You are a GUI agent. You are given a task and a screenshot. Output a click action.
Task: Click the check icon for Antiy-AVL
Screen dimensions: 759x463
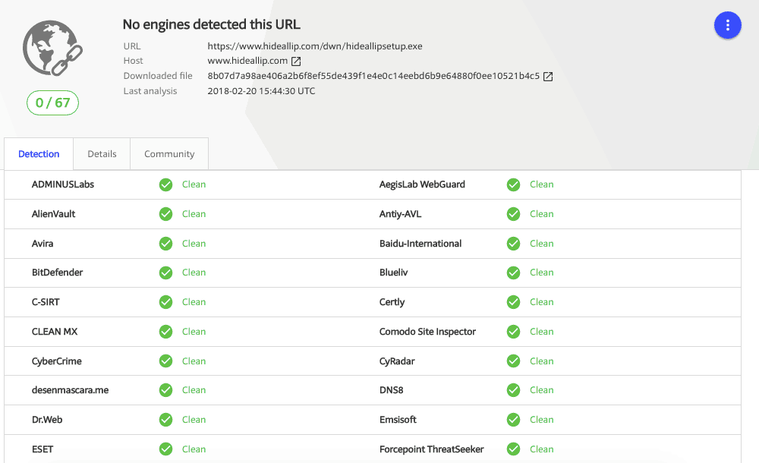tap(514, 214)
